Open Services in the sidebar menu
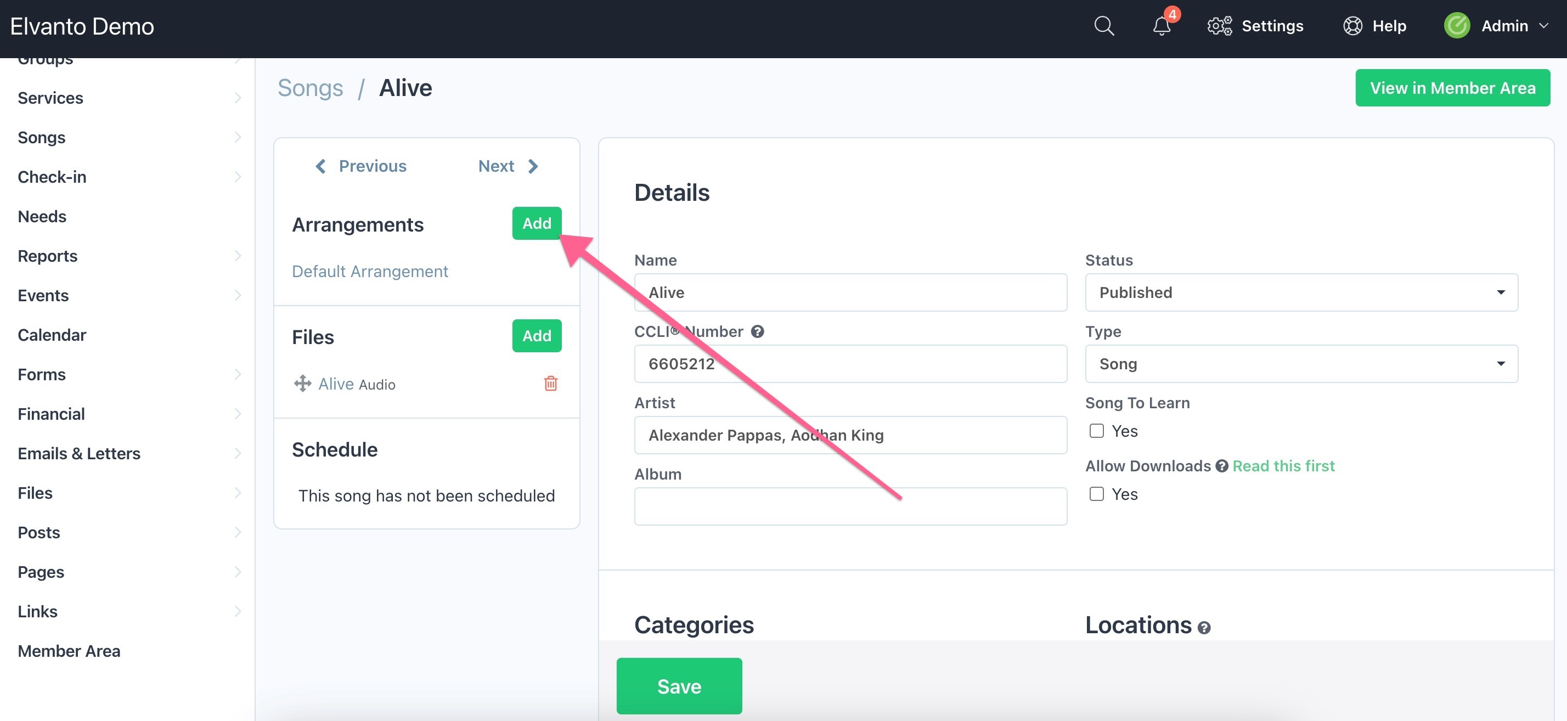 point(50,98)
